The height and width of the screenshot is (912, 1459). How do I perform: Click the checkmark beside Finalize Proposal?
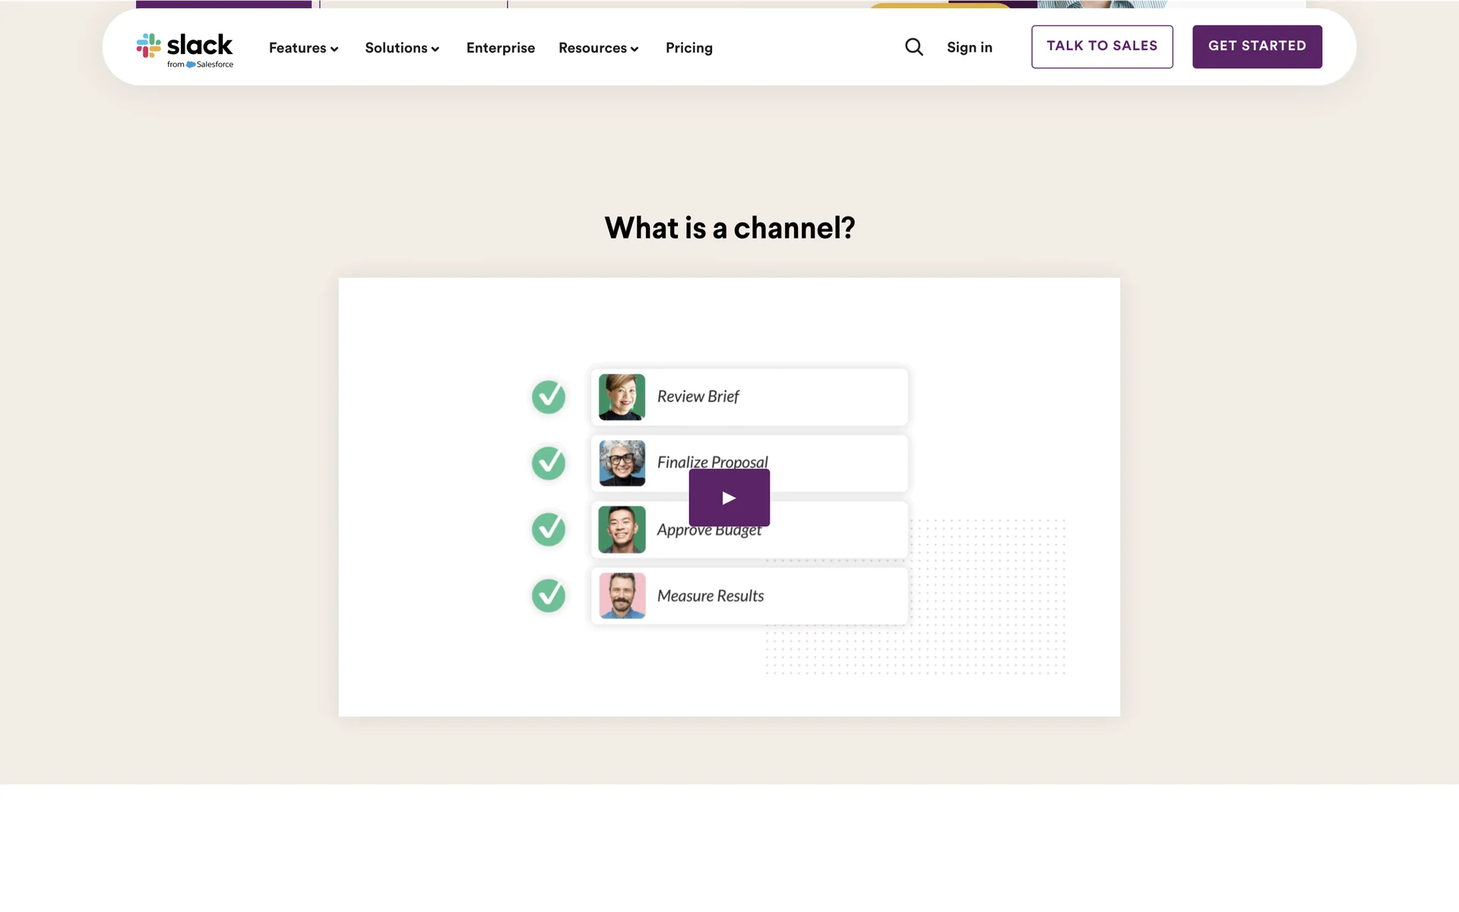[548, 463]
